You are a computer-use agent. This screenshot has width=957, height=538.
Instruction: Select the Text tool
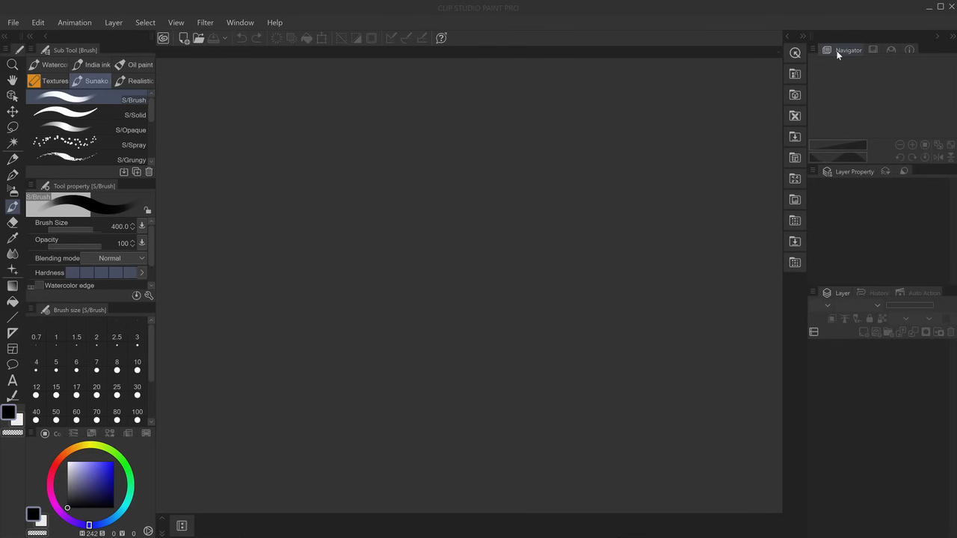(12, 380)
